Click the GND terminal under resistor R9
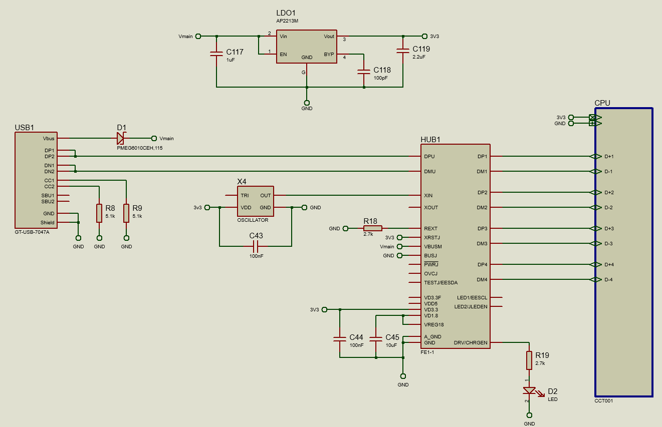This screenshot has height=427, width=662. tap(126, 238)
